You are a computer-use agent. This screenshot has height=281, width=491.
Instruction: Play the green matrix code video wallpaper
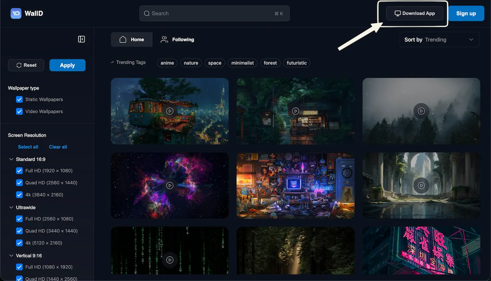(170, 260)
